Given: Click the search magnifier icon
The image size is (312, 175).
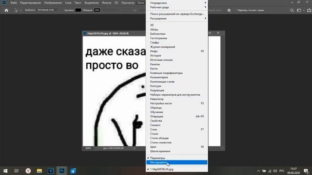Looking at the screenshot, I should click(x=292, y=10).
